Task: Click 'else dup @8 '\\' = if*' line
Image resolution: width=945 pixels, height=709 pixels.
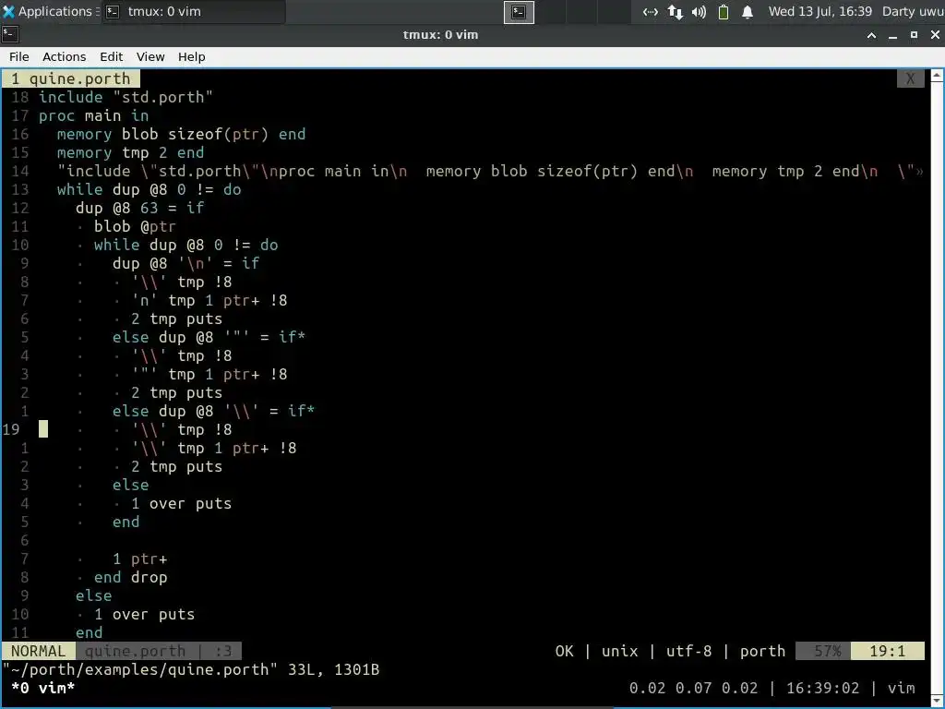Action: (213, 411)
